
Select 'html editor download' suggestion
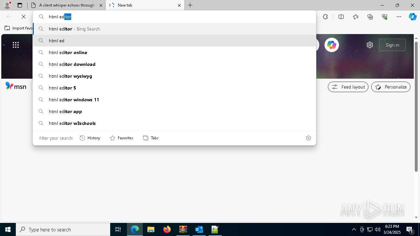174,64
